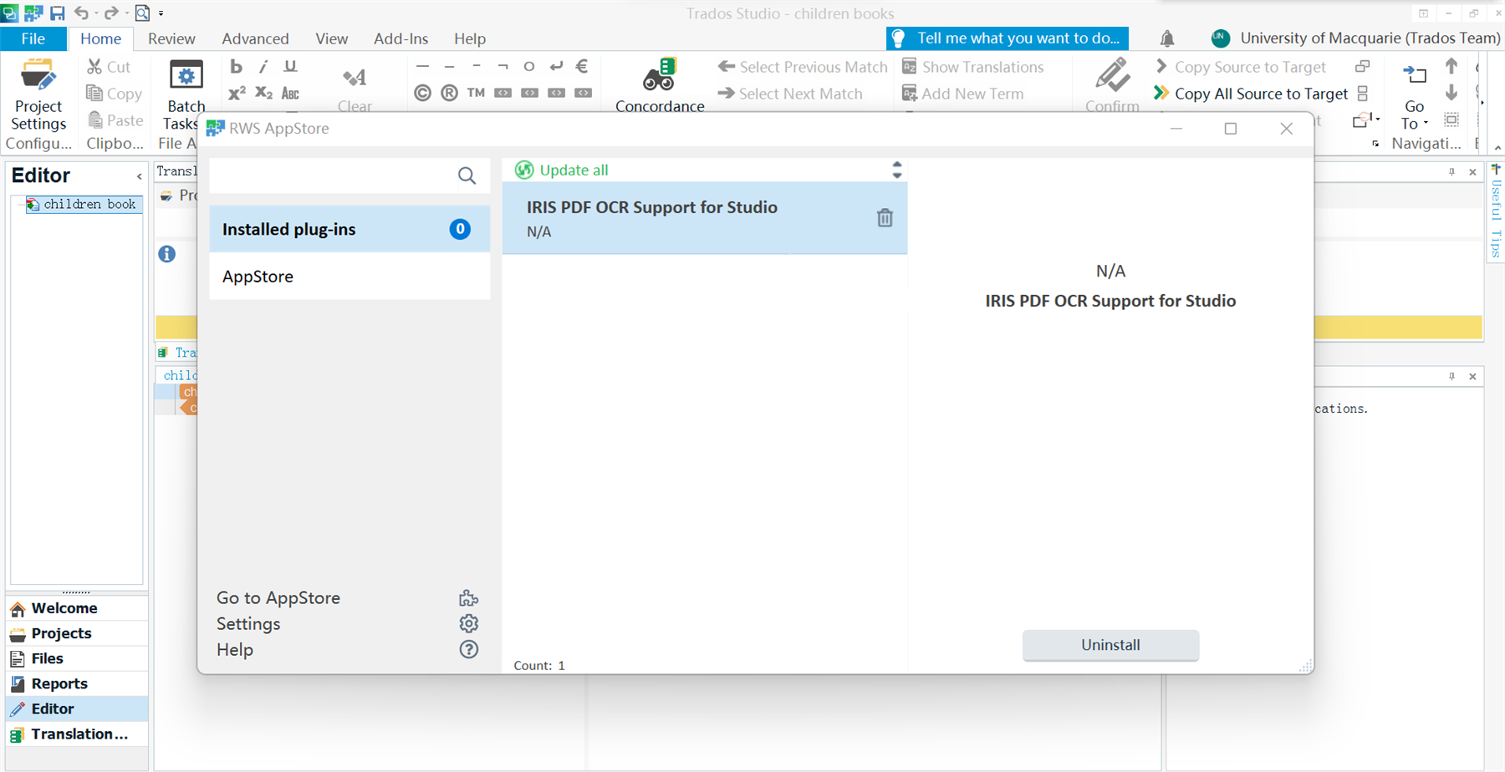Image resolution: width=1505 pixels, height=772 pixels.
Task: Insert the copyright symbol
Action: (x=422, y=93)
